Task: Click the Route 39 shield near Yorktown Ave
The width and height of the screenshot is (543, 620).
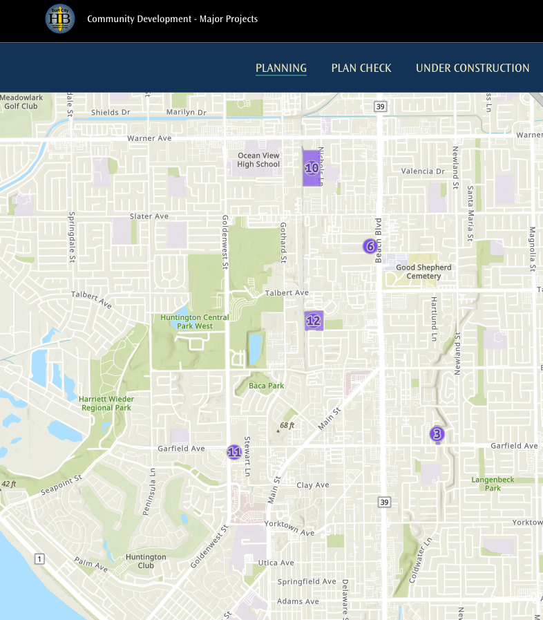Action: coord(384,502)
